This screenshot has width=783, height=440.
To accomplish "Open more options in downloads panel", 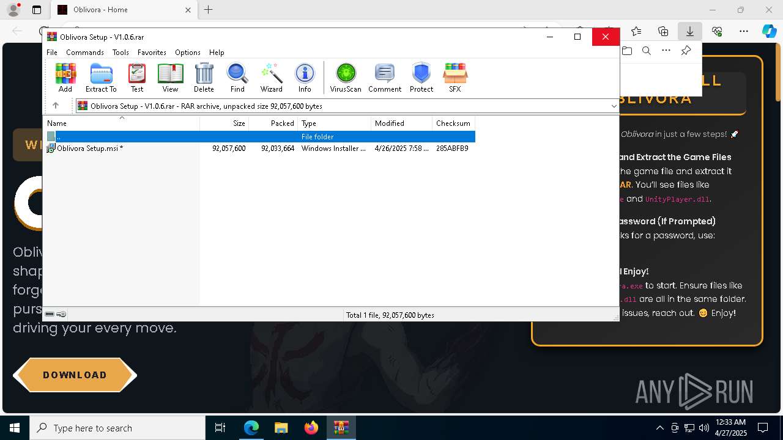I will coord(666,51).
